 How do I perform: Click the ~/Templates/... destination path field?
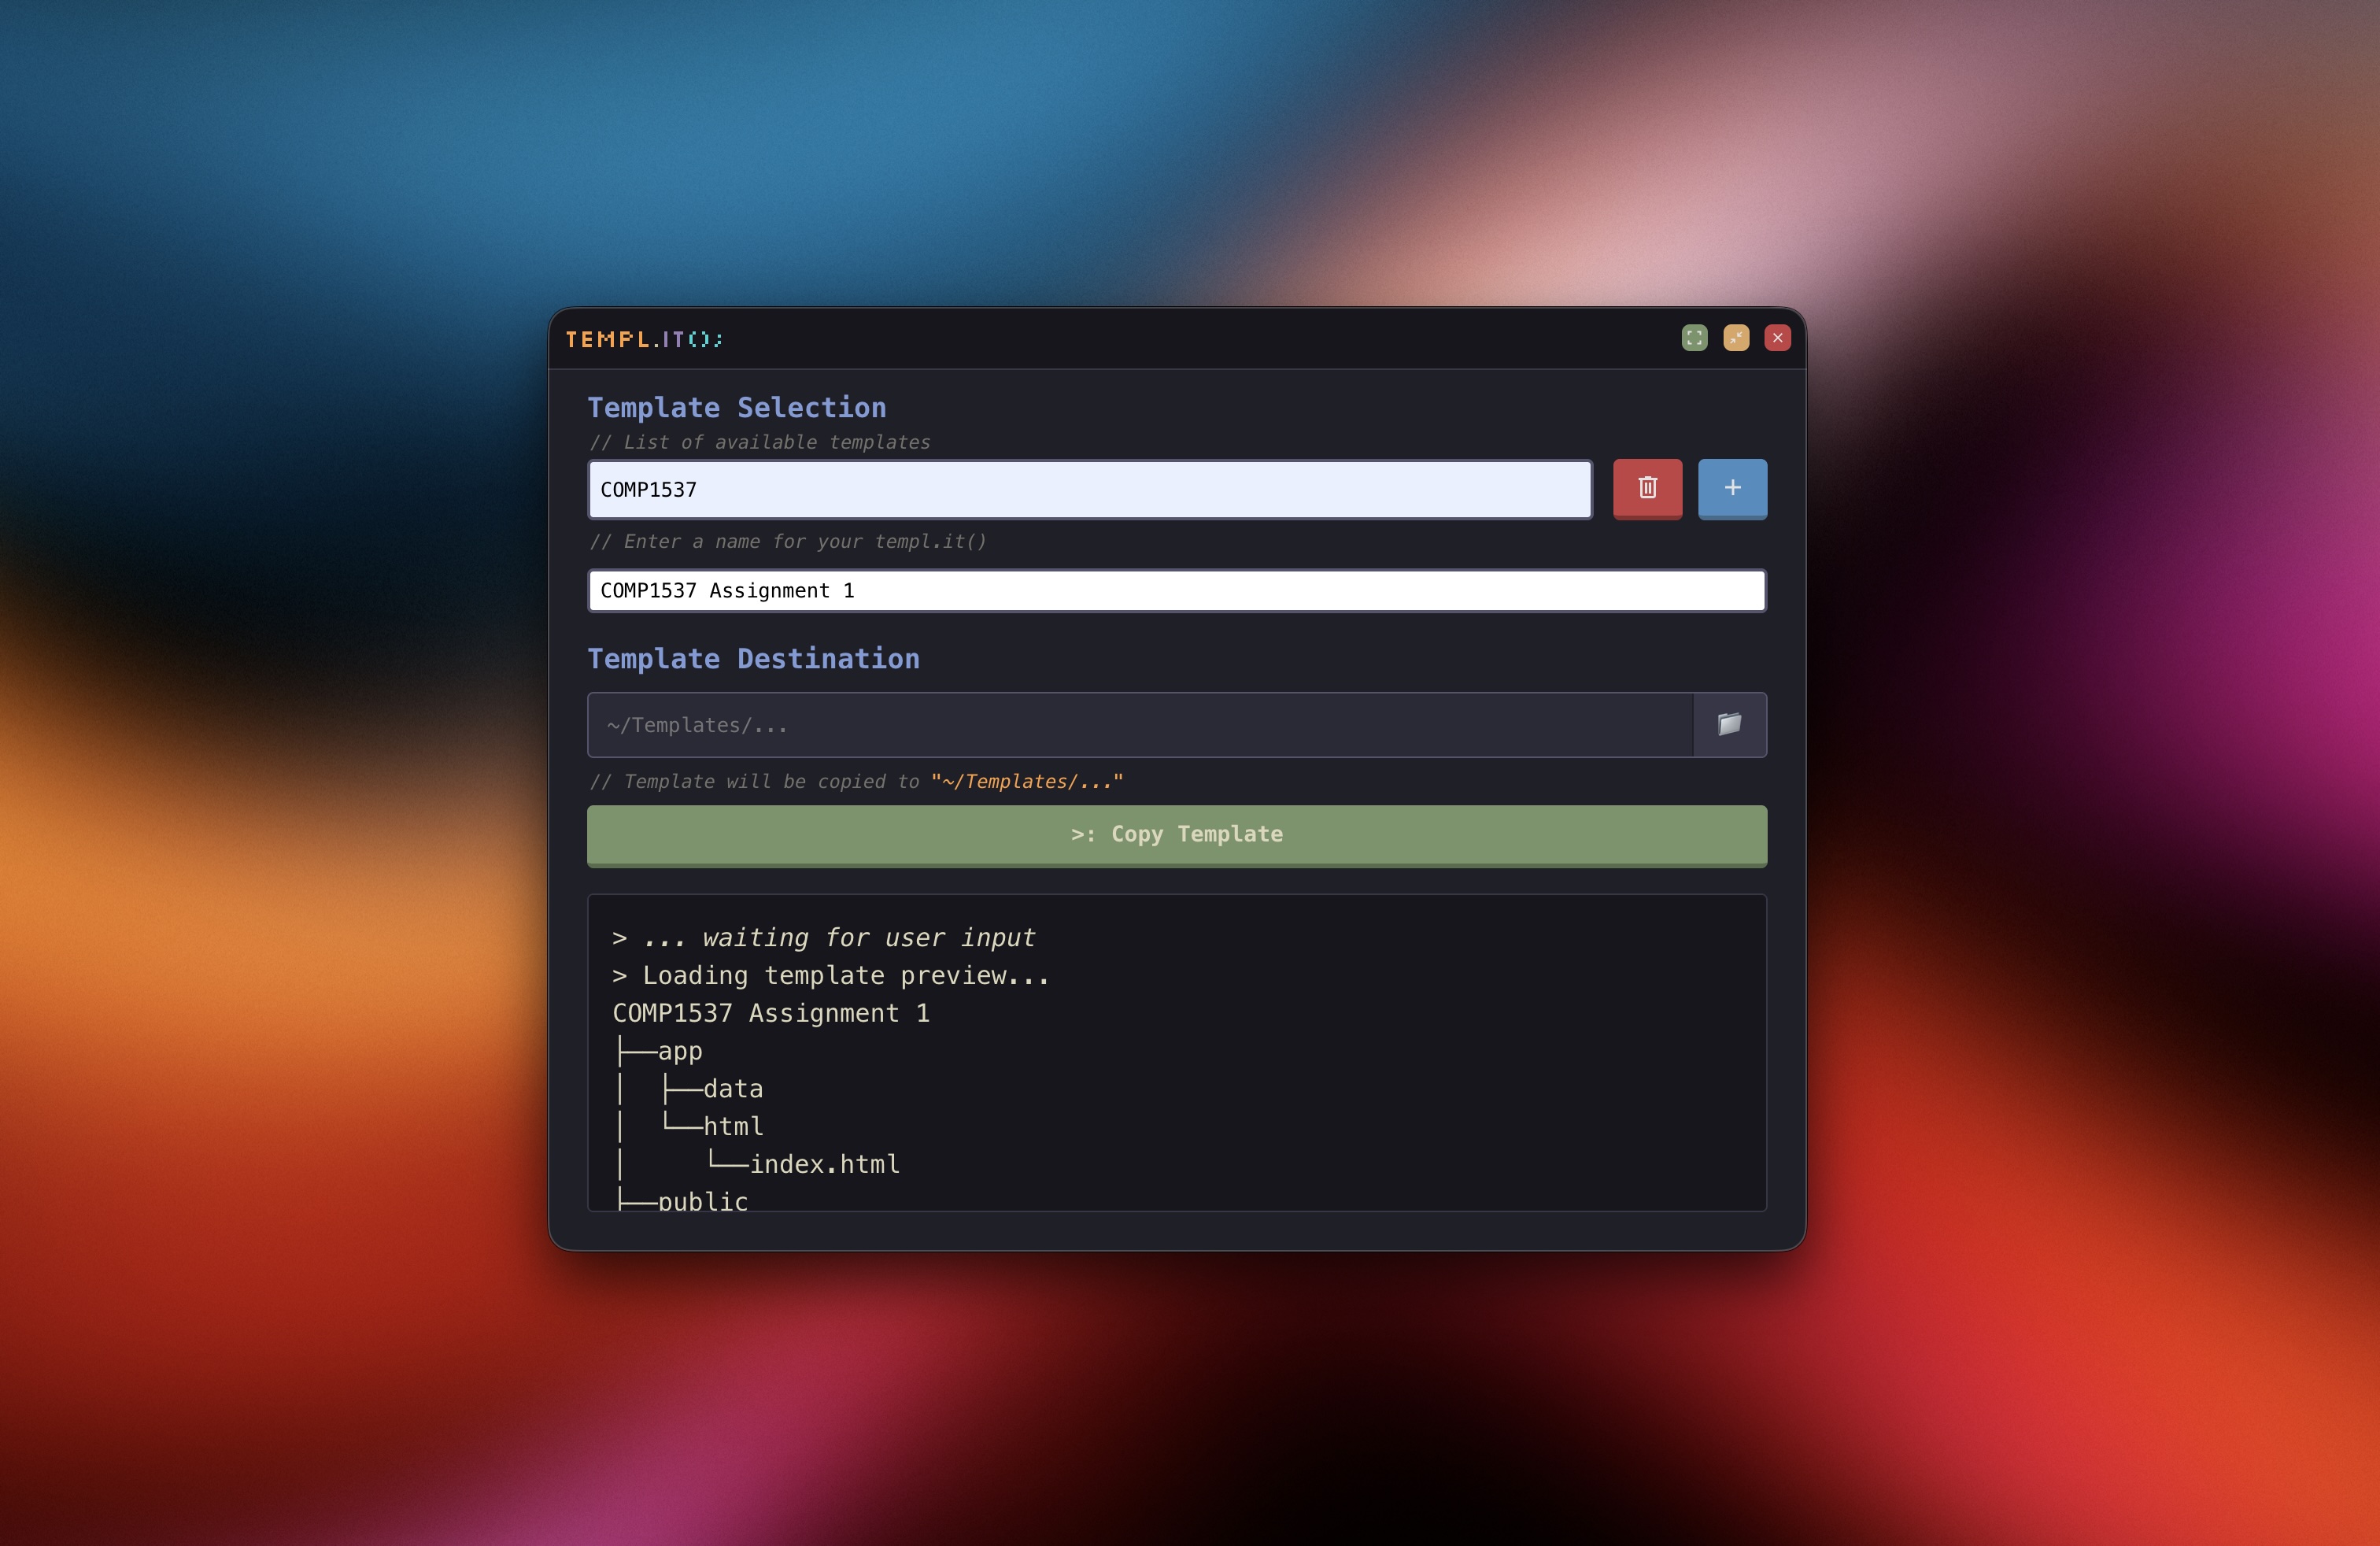click(x=1140, y=725)
